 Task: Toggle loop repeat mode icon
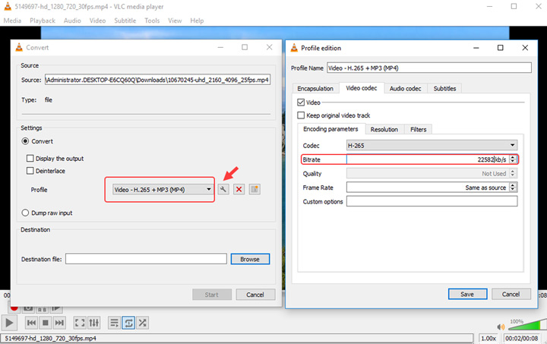[128, 323]
